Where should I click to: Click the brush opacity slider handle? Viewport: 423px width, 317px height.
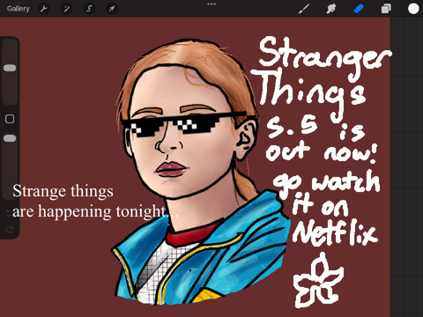[10, 138]
